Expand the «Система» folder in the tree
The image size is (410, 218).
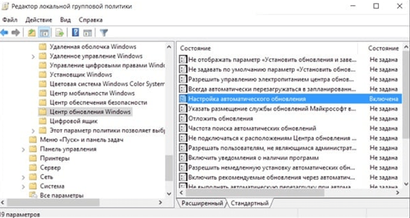tap(23, 186)
